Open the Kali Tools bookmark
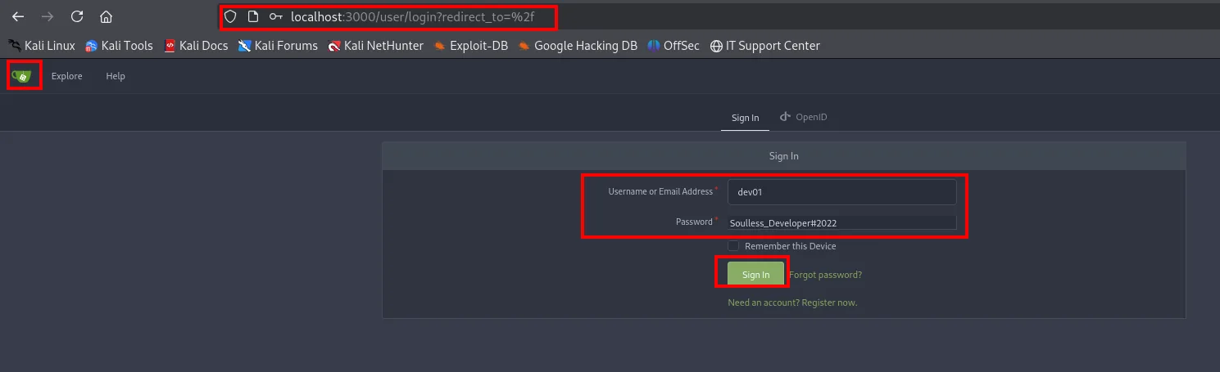Image resolution: width=1220 pixels, height=372 pixels. 119,46
